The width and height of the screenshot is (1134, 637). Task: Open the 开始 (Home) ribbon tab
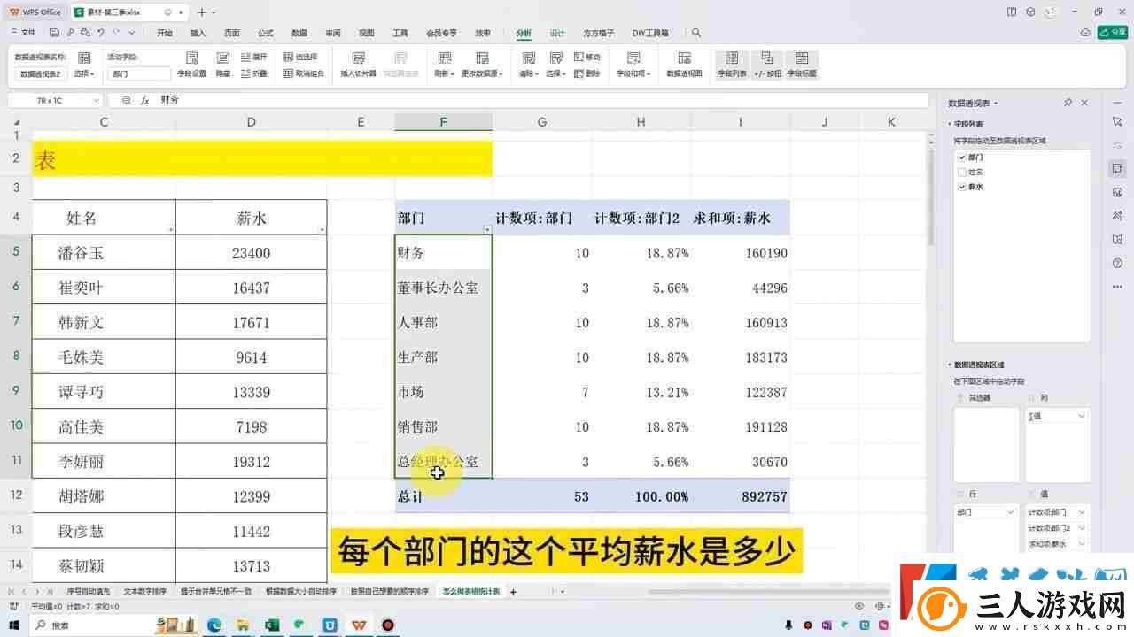165,33
